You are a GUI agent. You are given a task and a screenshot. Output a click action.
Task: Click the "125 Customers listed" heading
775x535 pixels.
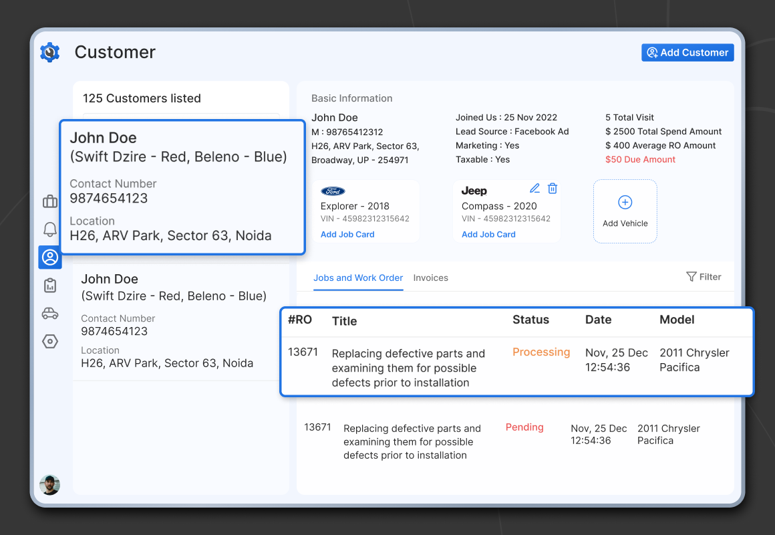tap(142, 98)
